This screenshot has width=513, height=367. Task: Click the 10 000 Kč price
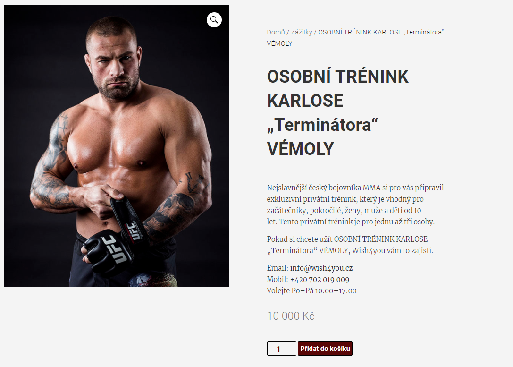[x=291, y=316]
